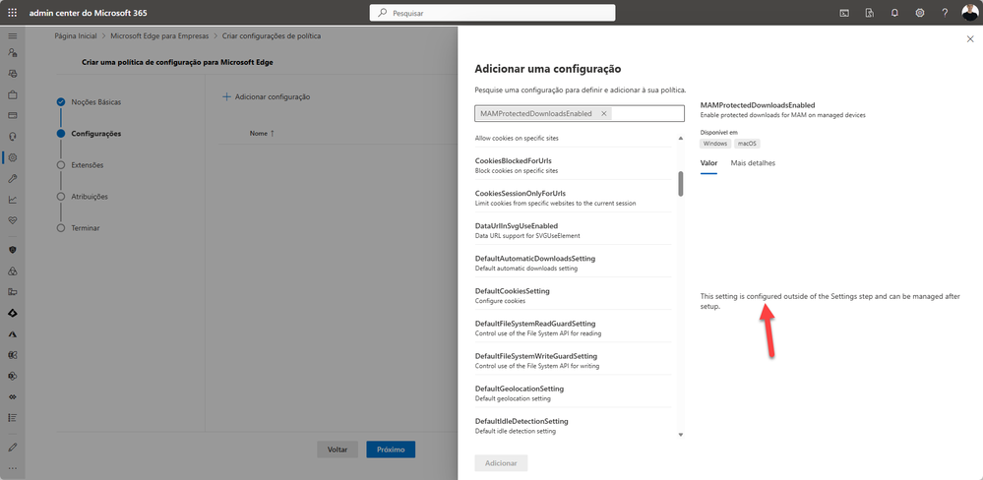Sort by the Nome column header

262,134
